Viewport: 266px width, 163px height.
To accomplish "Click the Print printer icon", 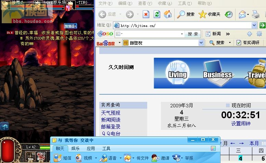I will [x=256, y=14].
